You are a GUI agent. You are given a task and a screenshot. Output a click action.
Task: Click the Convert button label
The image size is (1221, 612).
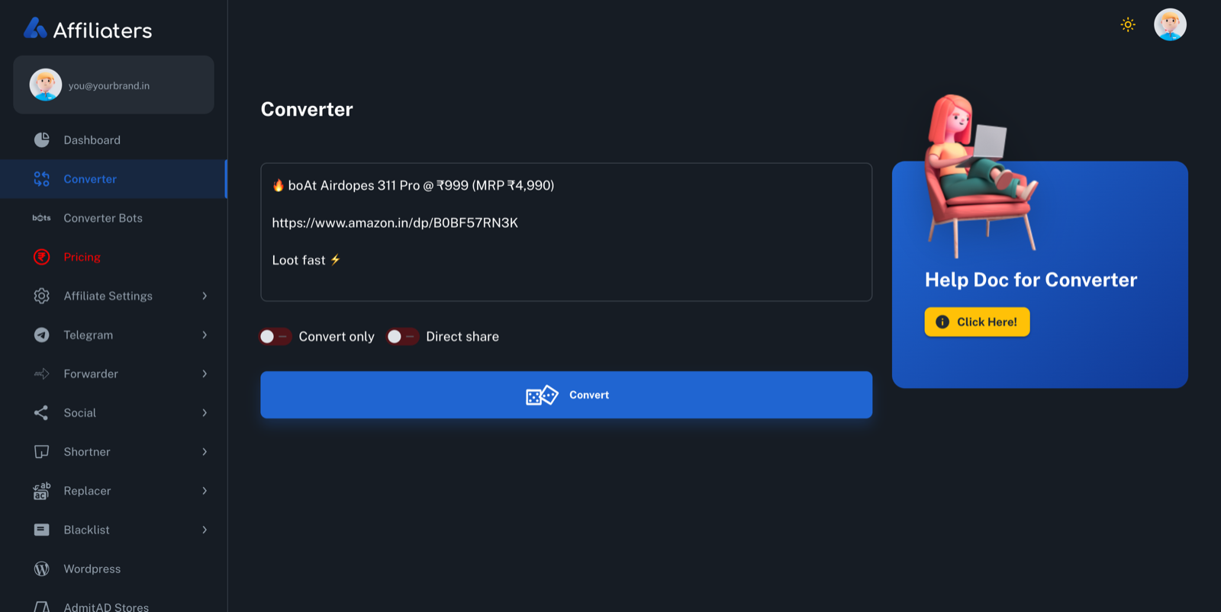[x=589, y=395]
